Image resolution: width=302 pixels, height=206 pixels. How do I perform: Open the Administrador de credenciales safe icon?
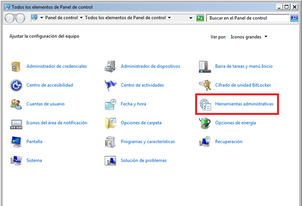tap(16, 66)
